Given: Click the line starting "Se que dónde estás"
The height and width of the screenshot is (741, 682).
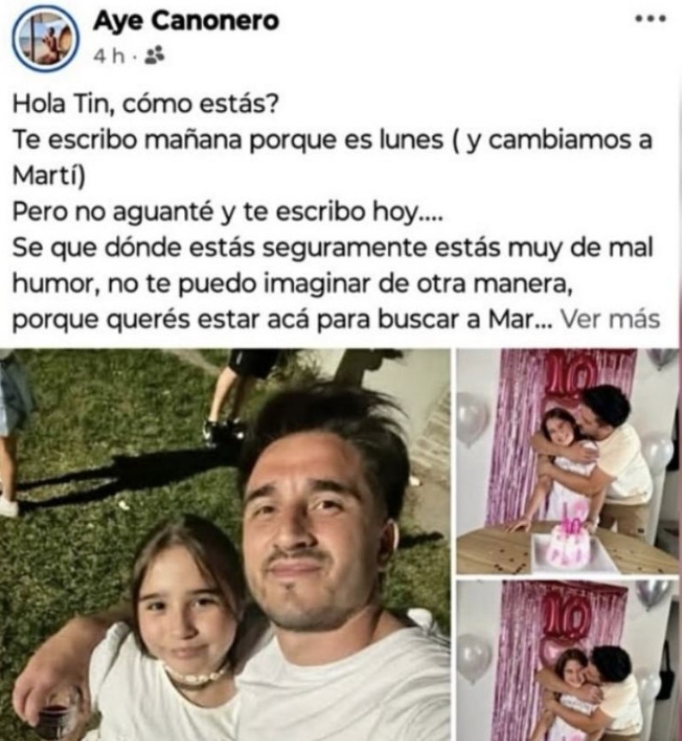Looking at the screenshot, I should [x=332, y=248].
